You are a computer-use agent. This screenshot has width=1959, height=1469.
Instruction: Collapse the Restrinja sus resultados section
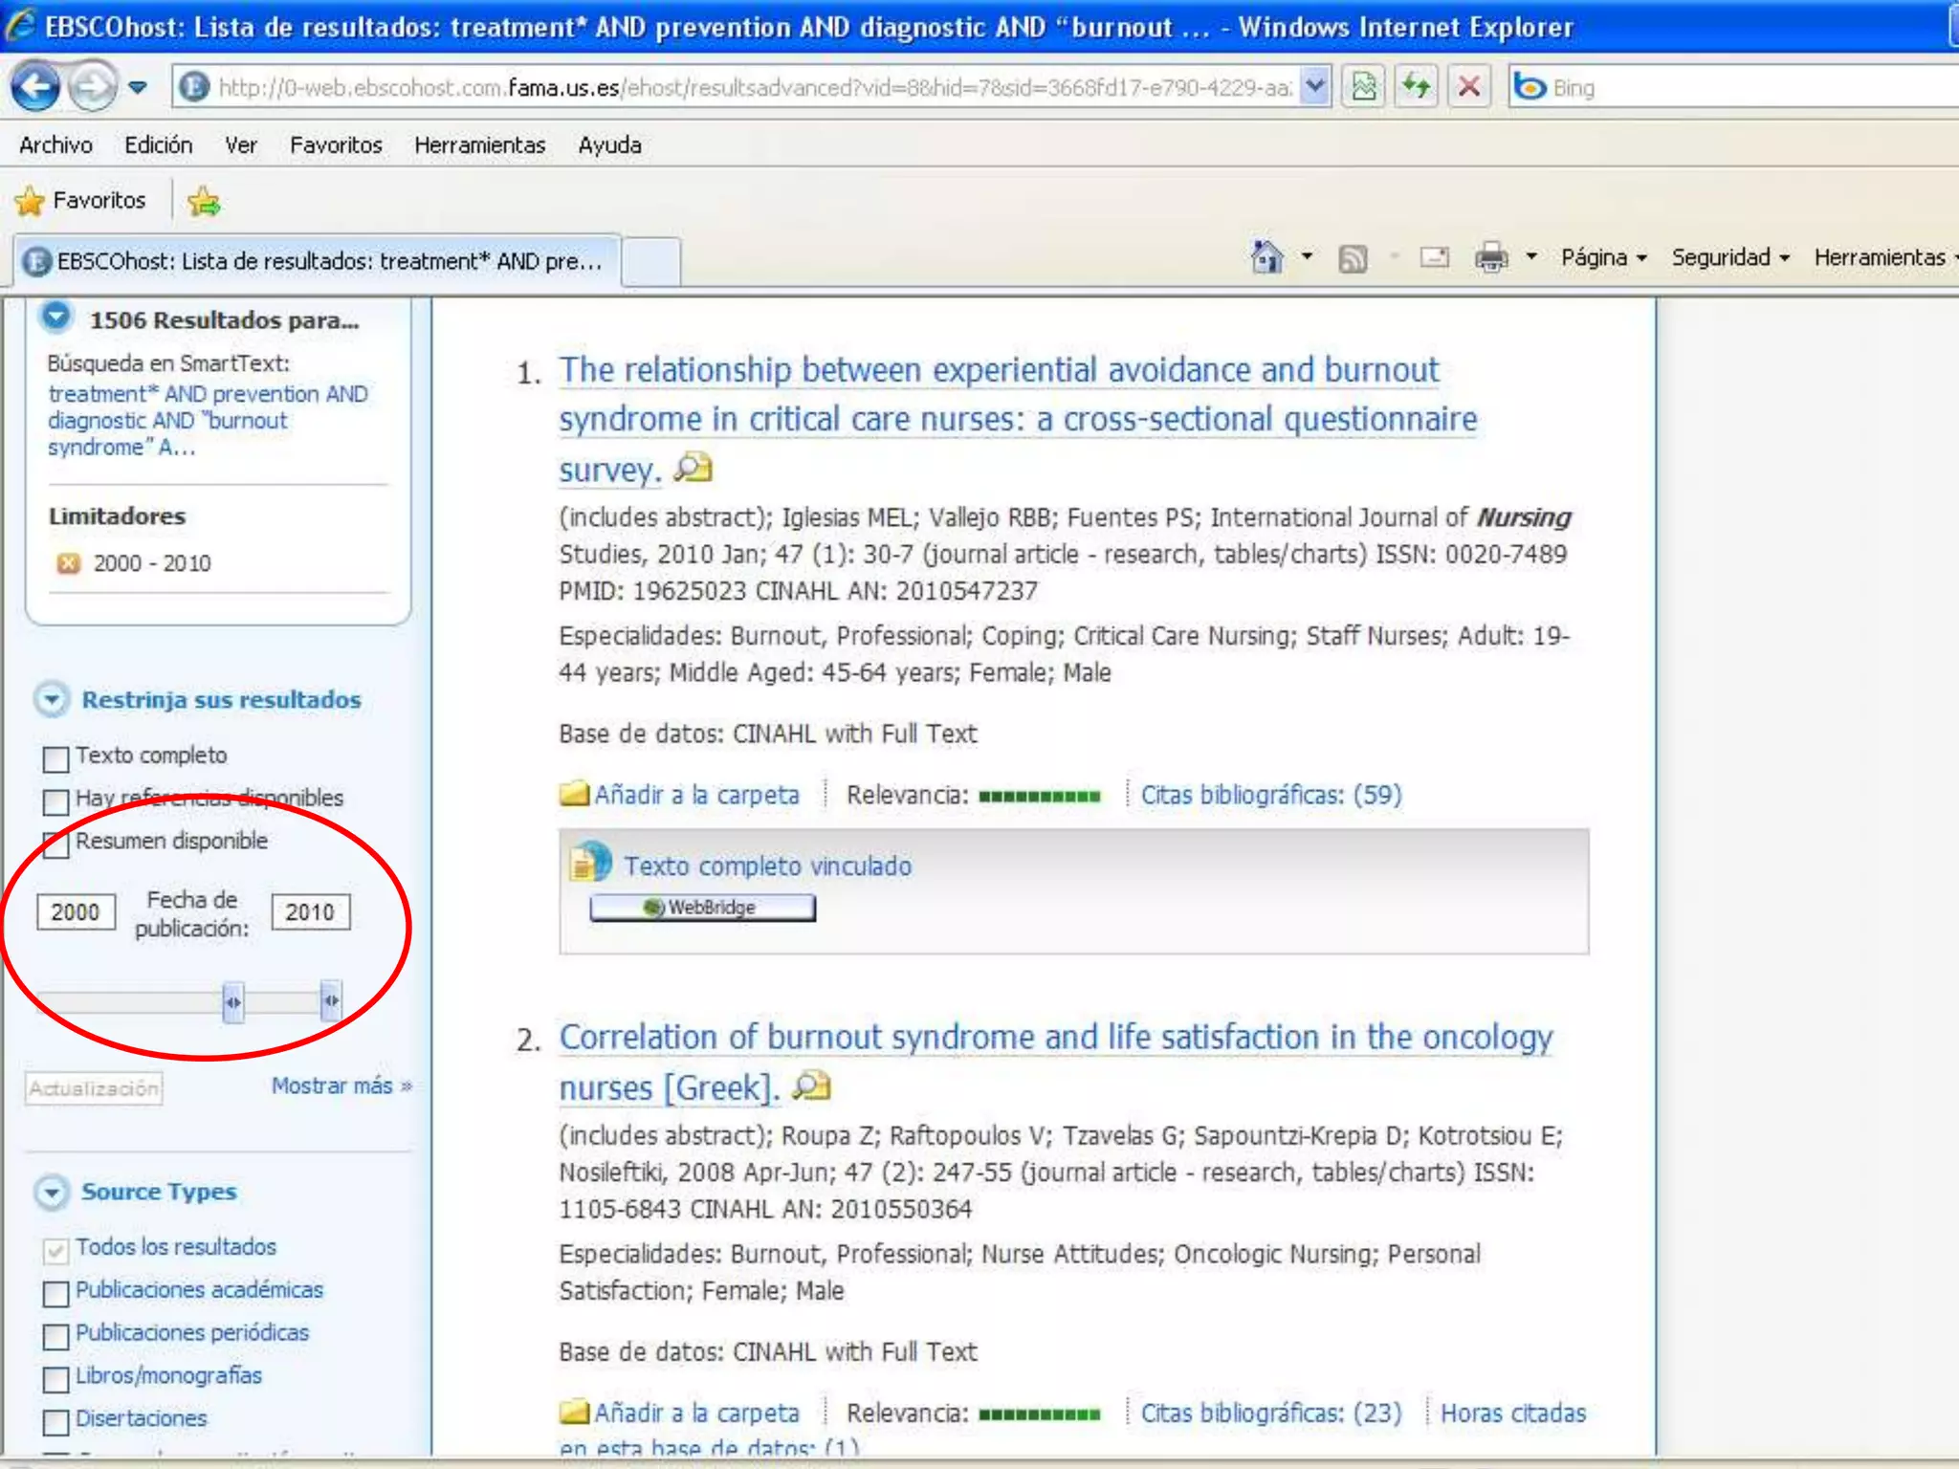point(52,700)
